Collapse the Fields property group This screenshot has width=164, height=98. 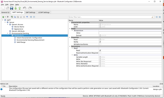click(x=70, y=29)
